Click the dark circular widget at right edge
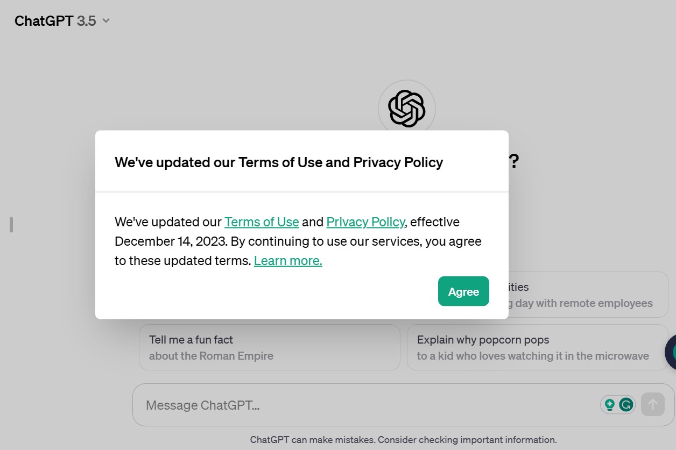 click(671, 352)
